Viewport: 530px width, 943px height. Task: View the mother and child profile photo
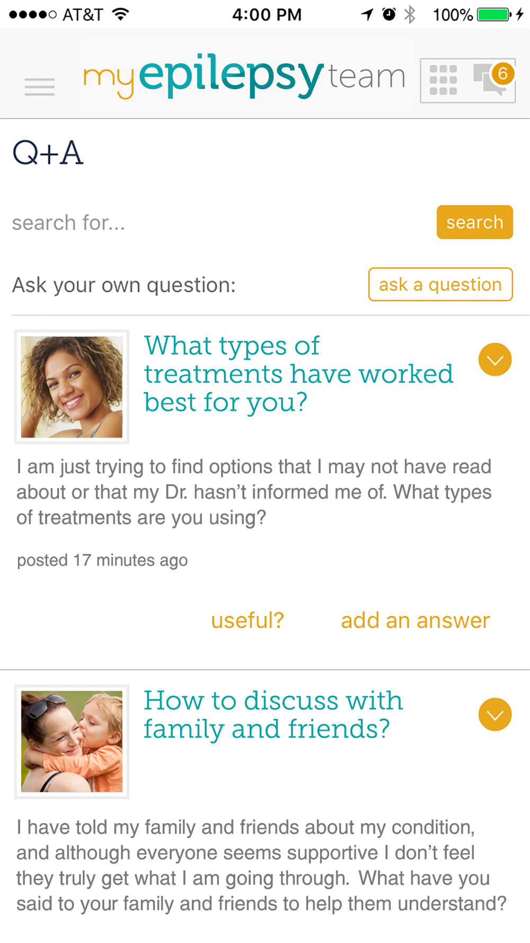tap(72, 741)
